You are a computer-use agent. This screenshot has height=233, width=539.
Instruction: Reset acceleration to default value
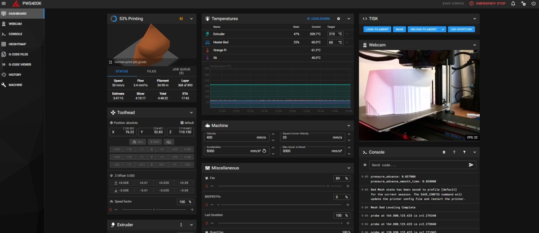click(x=265, y=151)
